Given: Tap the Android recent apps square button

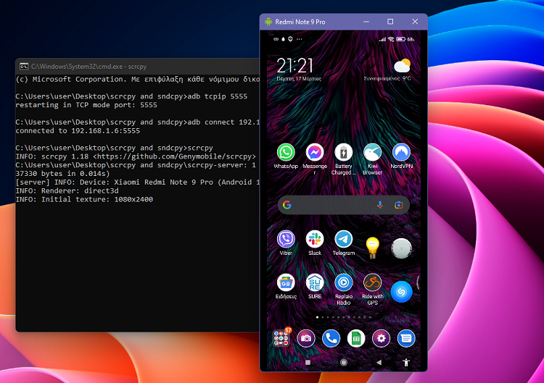Looking at the screenshot, I should 308,362.
